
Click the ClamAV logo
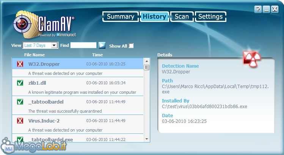pyautogui.click(x=45, y=25)
